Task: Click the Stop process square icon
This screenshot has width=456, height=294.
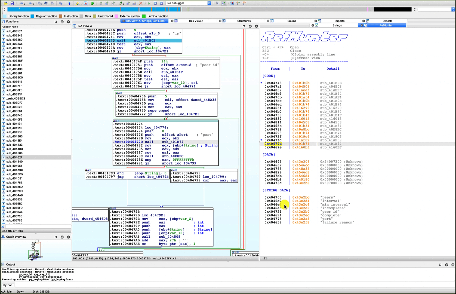Action: click(161, 3)
